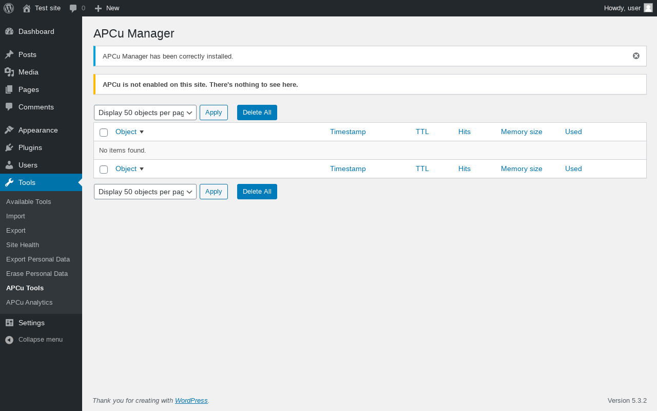The width and height of the screenshot is (657, 411).
Task: Click the user avatar icon
Action: point(648,8)
